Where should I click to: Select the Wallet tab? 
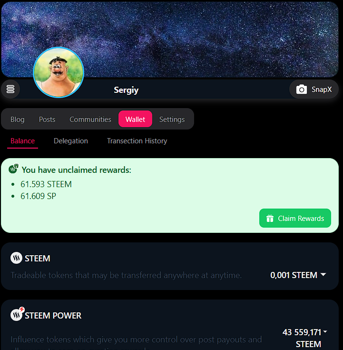point(136,119)
